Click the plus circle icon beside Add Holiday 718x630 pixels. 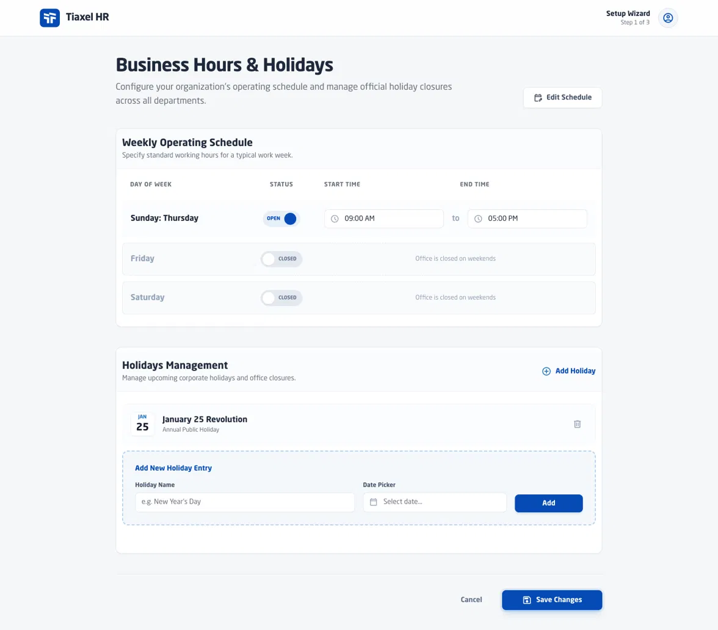tap(546, 371)
